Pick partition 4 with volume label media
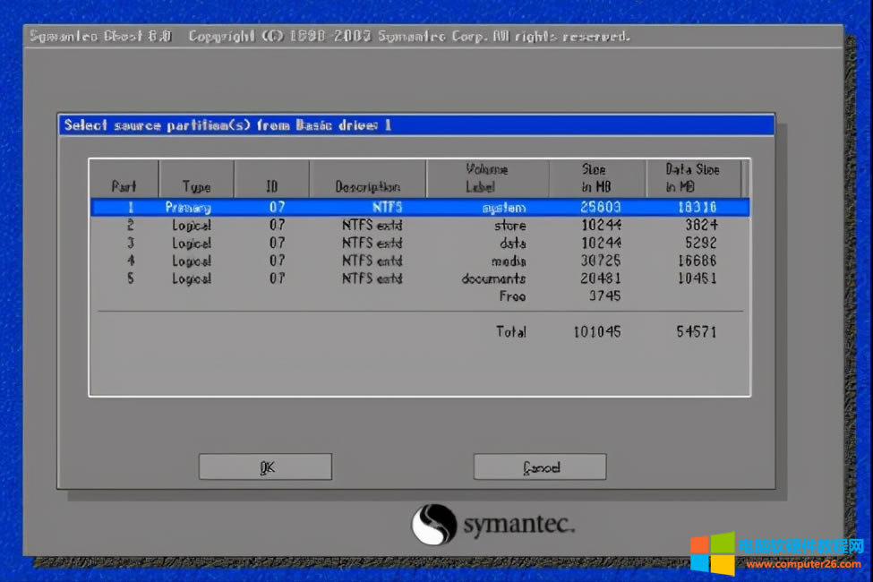The height and width of the screenshot is (582, 873). [x=419, y=261]
